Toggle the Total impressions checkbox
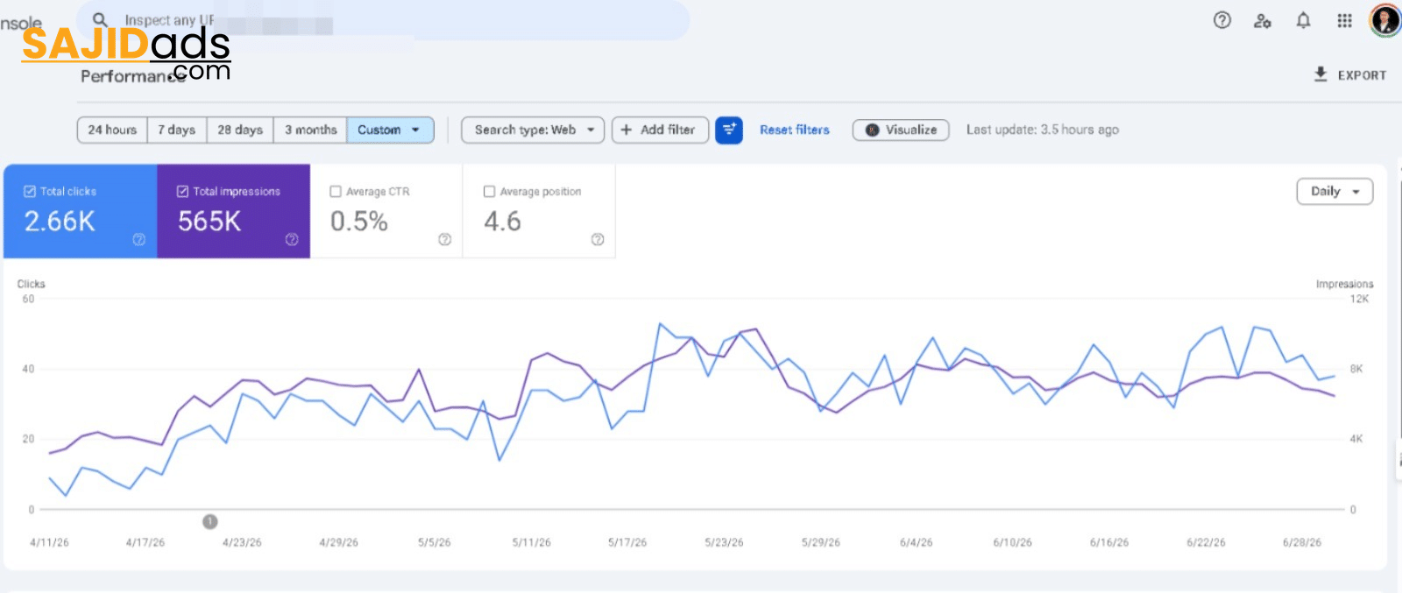Viewport: 1402px width, 593px height. (x=182, y=191)
